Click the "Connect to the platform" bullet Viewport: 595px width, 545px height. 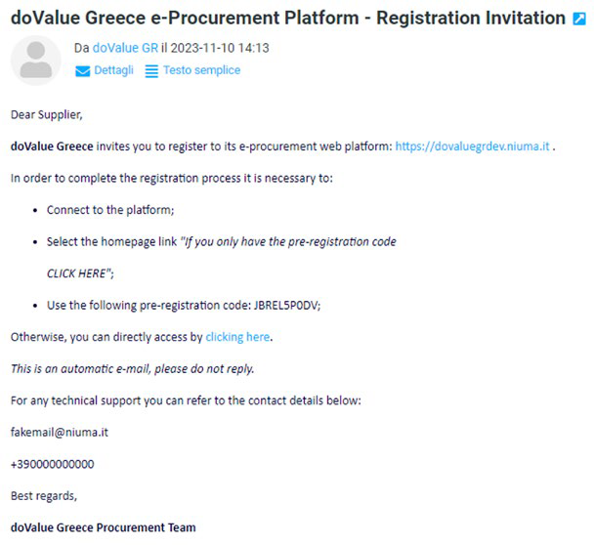pyautogui.click(x=110, y=210)
